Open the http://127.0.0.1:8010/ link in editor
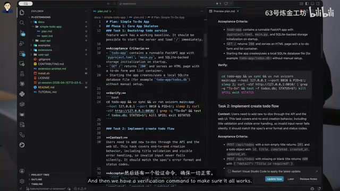Viewport: 340px width, 191px height. pos(134,111)
